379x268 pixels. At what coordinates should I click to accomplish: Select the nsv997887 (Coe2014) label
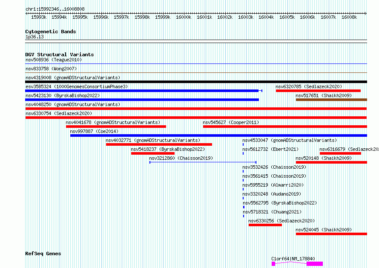click(94, 131)
